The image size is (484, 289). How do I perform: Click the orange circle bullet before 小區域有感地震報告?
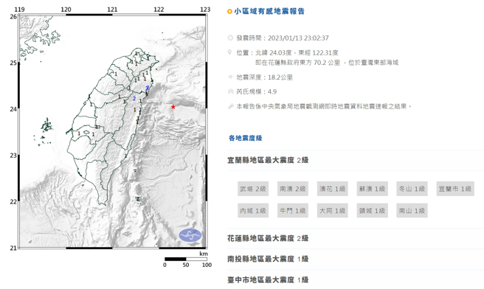[229, 12]
